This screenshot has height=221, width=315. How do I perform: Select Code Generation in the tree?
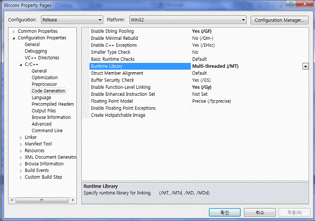coord(48,91)
